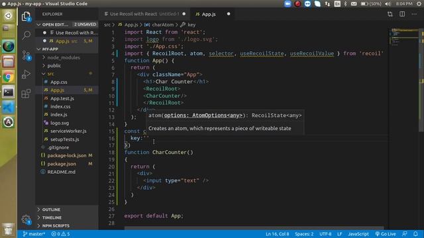Open serviceWorker.js in the file tree
The height and width of the screenshot is (238, 424).
pyautogui.click(x=67, y=131)
